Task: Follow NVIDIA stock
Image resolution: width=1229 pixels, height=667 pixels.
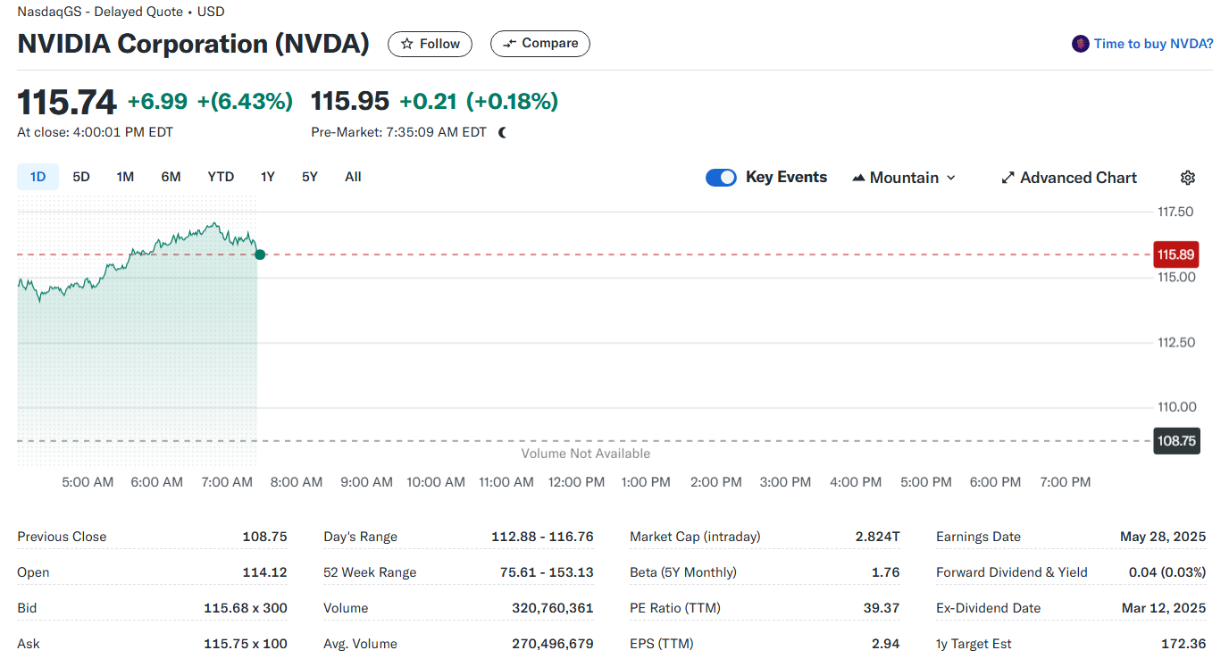Action: pos(430,44)
